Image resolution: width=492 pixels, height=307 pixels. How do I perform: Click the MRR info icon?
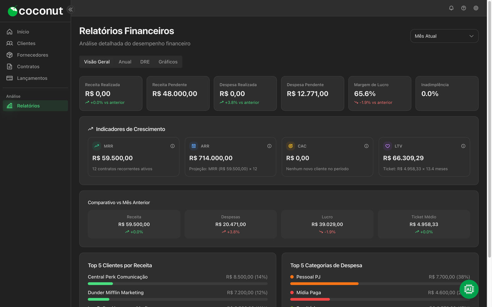point(173,146)
